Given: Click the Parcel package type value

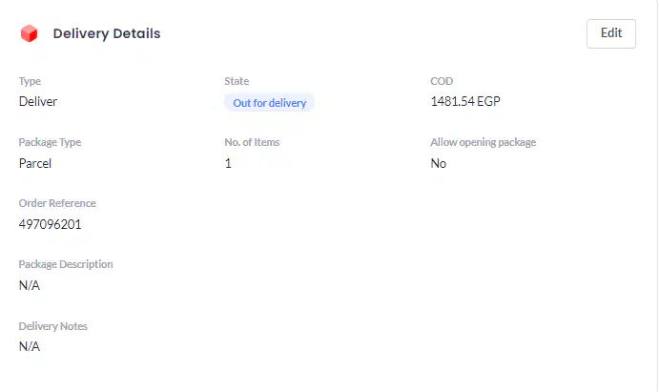Looking at the screenshot, I should tap(35, 163).
